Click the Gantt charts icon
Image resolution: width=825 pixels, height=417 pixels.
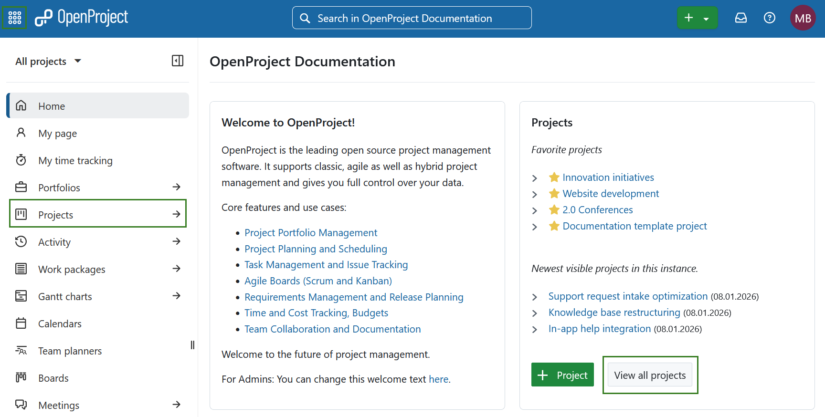coord(21,296)
